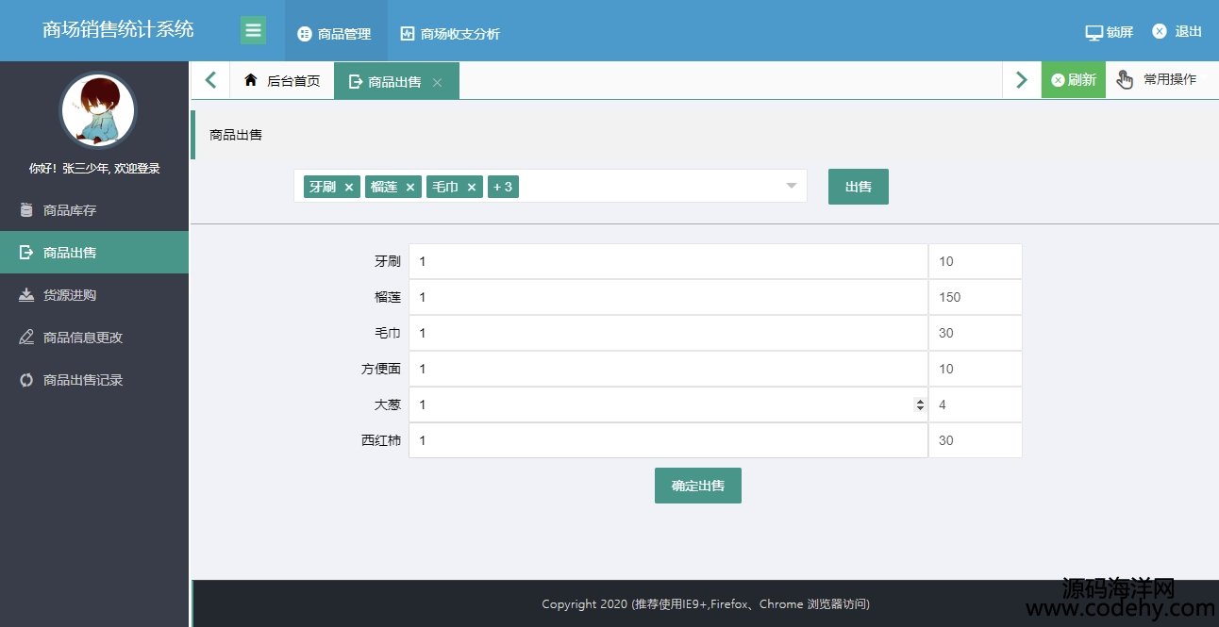Screen dimensions: 1219x627
Task: Close the 商品出售 tab
Action: click(x=437, y=82)
